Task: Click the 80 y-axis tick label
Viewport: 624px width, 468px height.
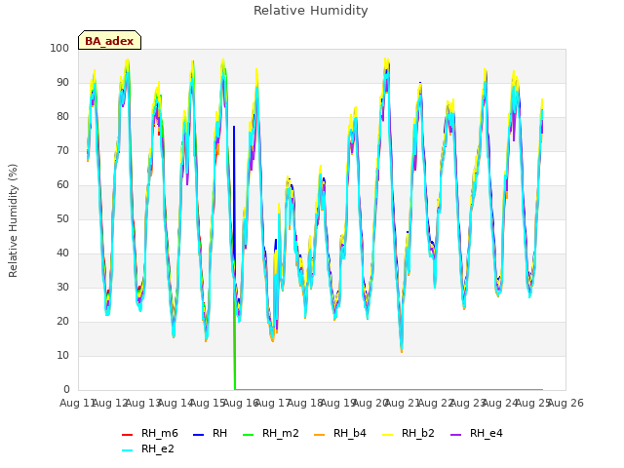Action: [62, 117]
